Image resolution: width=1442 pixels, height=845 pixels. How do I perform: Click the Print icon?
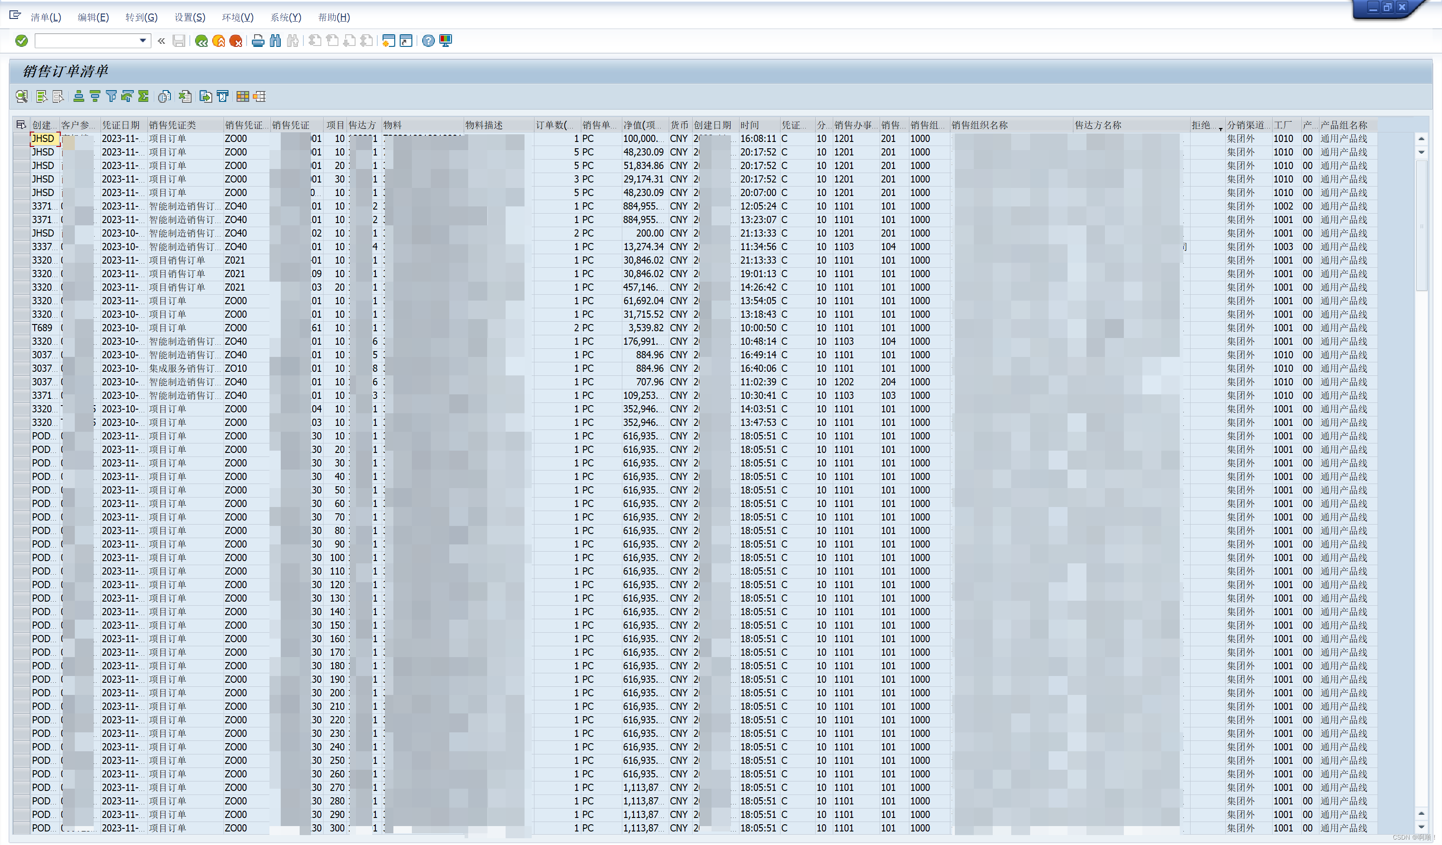click(x=258, y=41)
